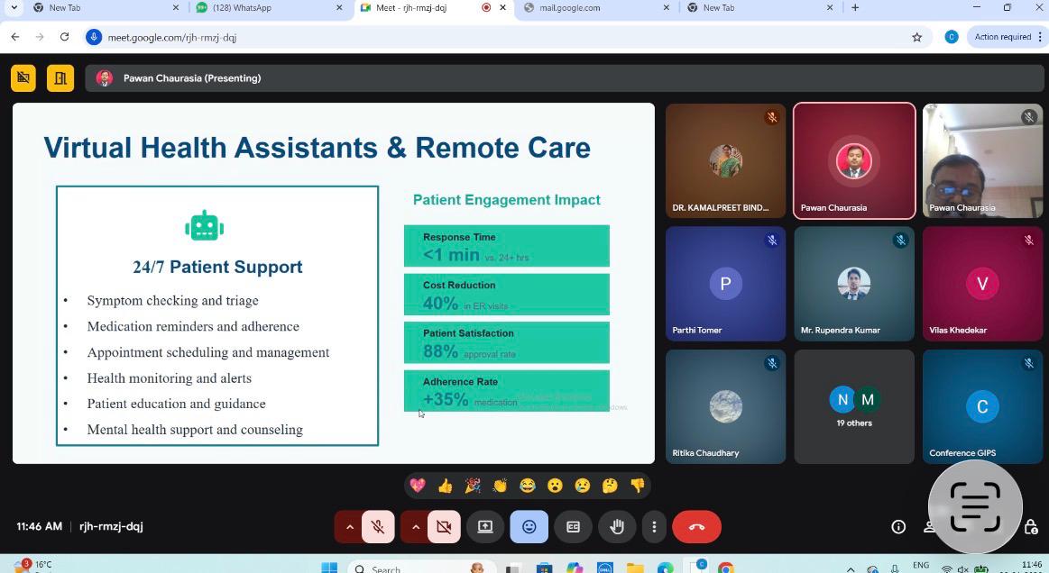Toggle closed captions button
Image resolution: width=1049 pixels, height=573 pixels.
click(x=573, y=527)
